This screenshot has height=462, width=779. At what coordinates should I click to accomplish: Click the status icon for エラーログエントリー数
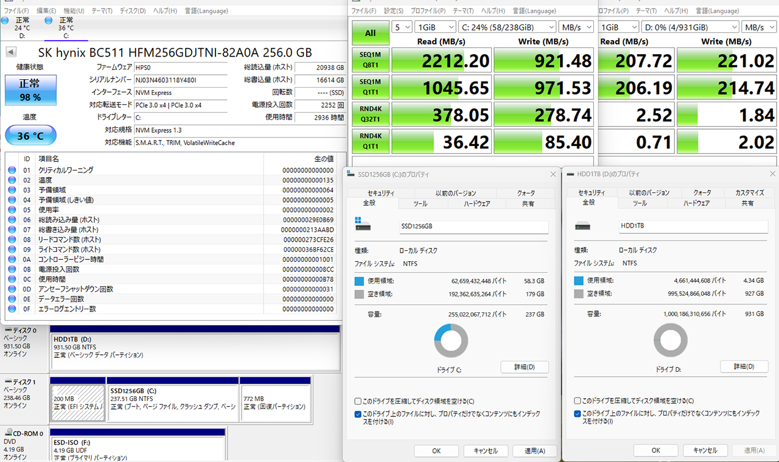click(12, 309)
